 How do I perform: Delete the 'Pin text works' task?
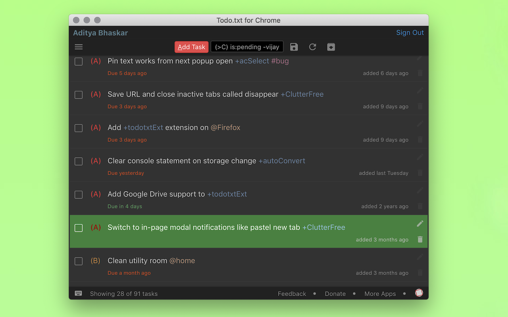click(420, 73)
